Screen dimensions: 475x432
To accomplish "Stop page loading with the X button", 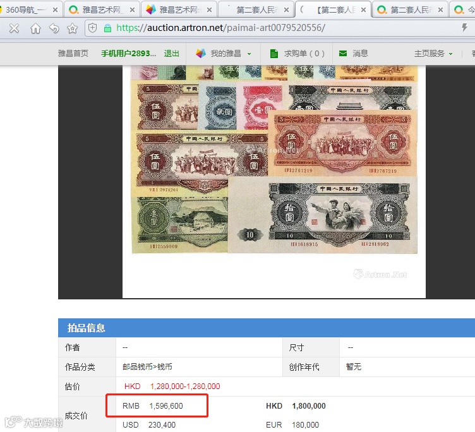I will [x=15, y=28].
